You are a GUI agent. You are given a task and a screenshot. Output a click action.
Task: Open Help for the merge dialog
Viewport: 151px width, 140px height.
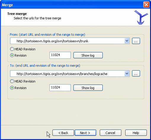[136, 133]
